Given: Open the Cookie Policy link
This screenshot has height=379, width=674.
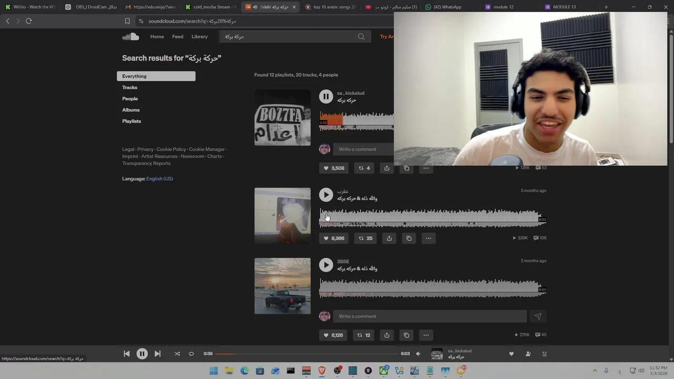Looking at the screenshot, I should coord(171,149).
